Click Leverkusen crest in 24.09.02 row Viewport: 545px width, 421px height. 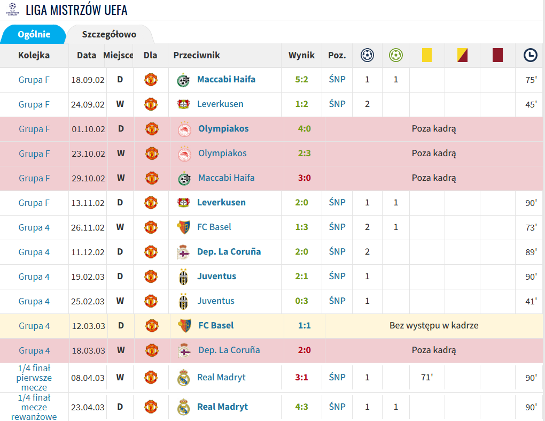coord(183,104)
